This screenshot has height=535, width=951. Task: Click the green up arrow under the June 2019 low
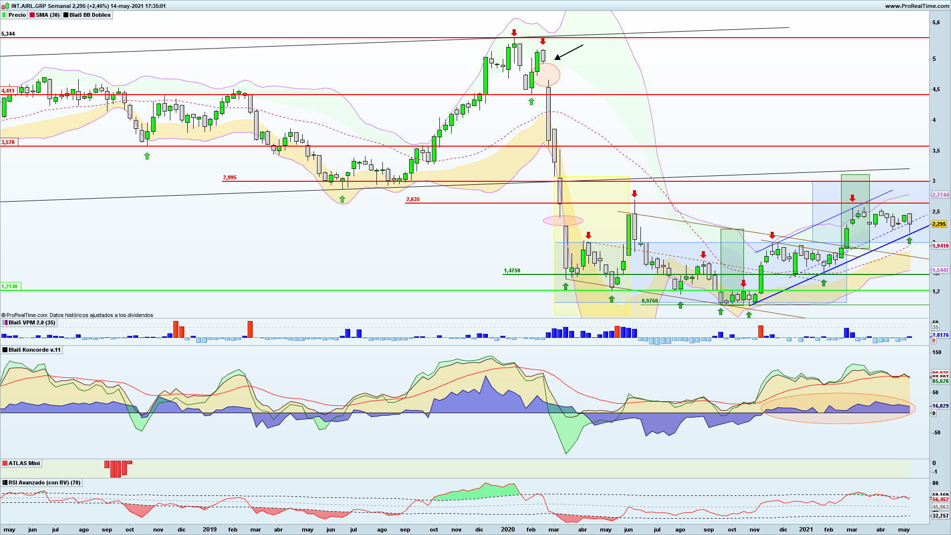342,199
